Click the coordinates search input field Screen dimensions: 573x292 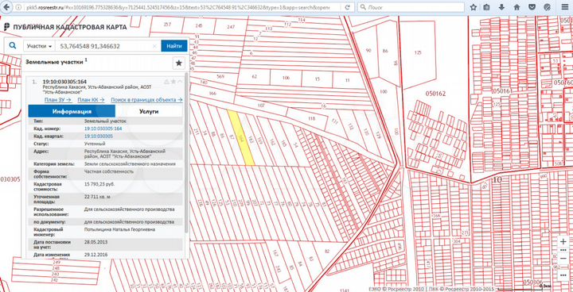point(105,46)
